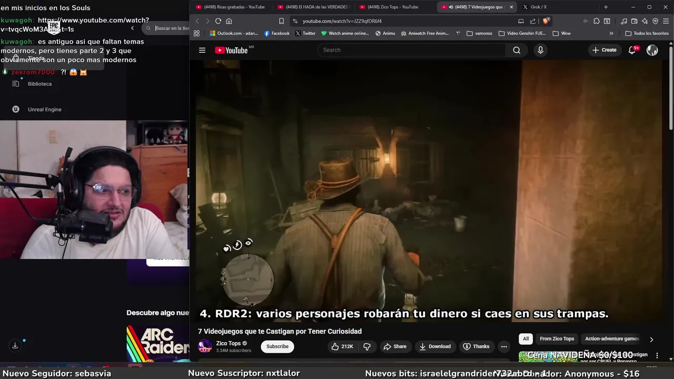Open a new browser tab with plus
Viewport: 674px width, 379px height.
(606, 7)
